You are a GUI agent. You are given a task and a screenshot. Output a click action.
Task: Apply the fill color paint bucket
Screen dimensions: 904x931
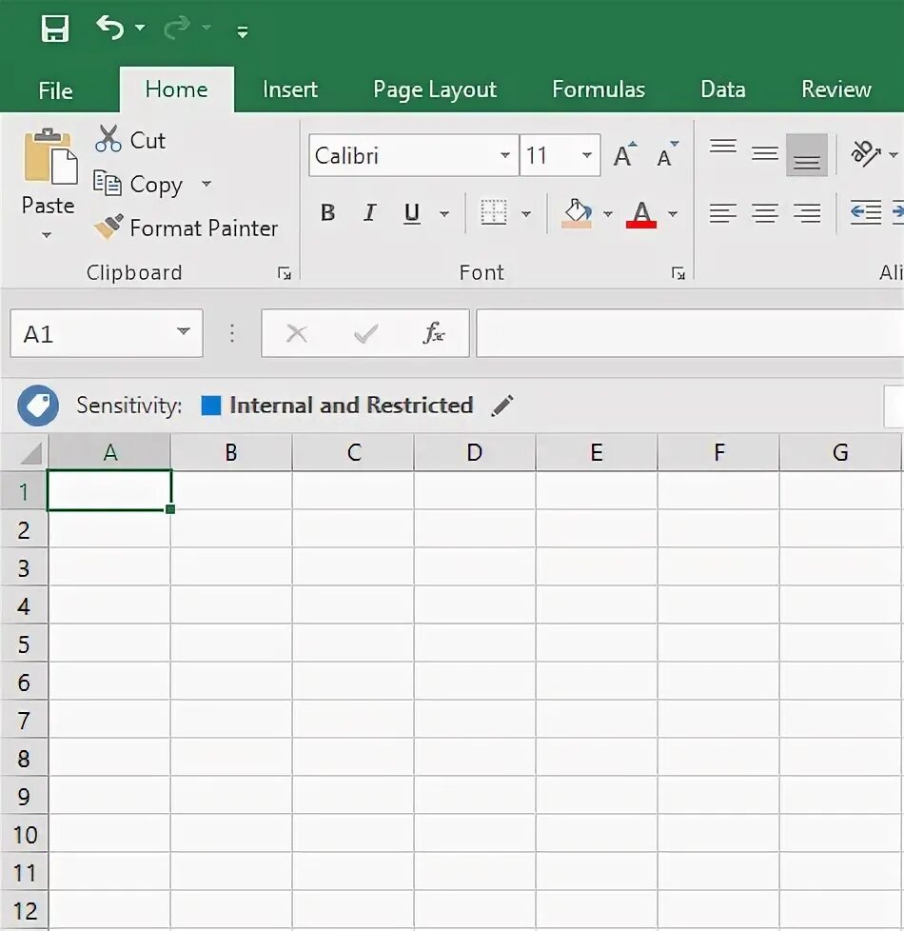click(577, 213)
